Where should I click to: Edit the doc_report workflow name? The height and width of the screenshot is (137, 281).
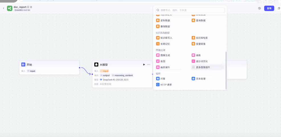click(x=31, y=7)
